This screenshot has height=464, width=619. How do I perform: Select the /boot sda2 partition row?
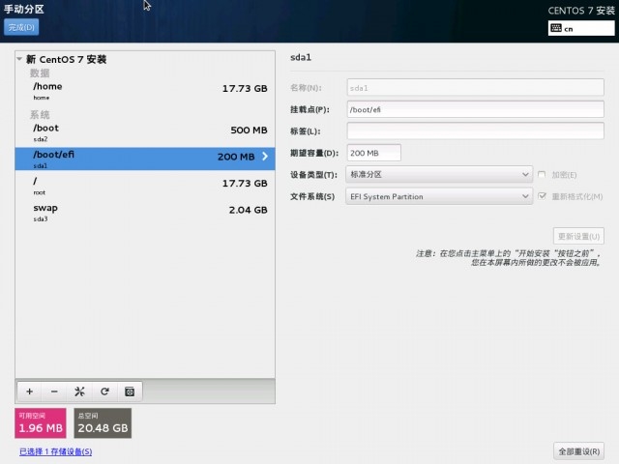click(x=145, y=133)
